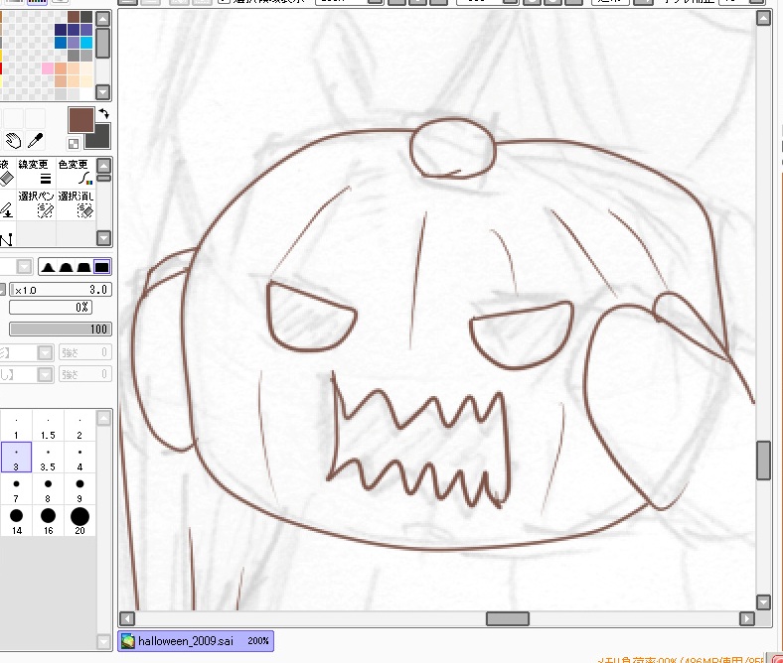Pick brush size preset 14
This screenshot has width=783, height=663.
(17, 520)
